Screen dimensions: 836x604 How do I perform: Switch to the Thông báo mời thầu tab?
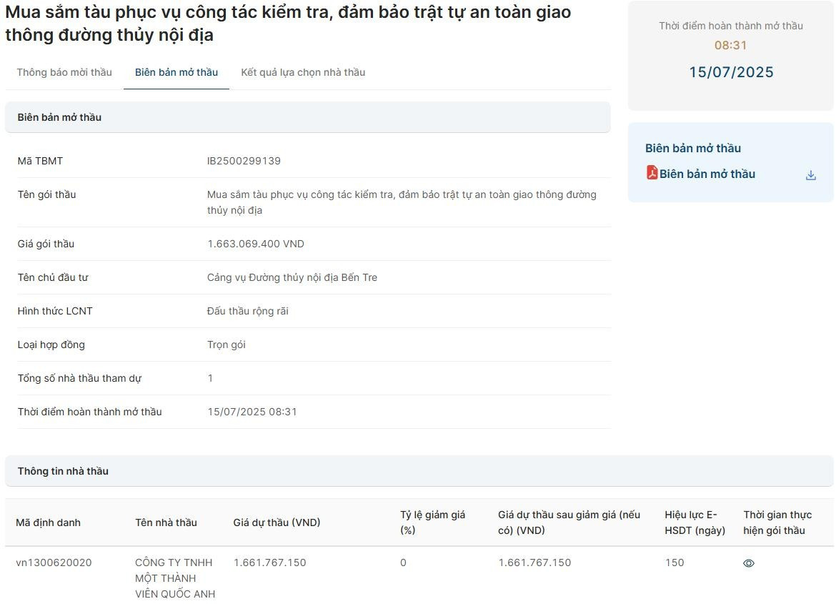(x=64, y=72)
